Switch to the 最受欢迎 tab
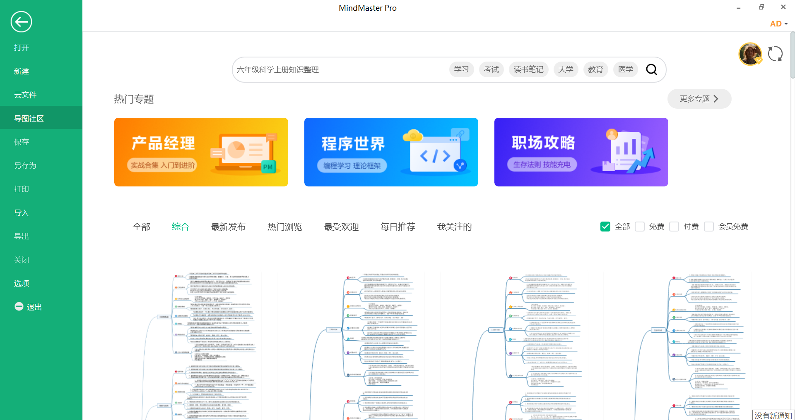The width and height of the screenshot is (795, 420). click(x=341, y=227)
